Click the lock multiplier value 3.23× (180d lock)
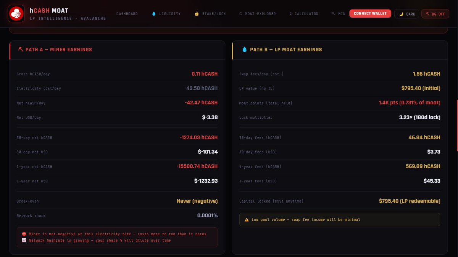Viewport: 458px width, 257px height. pyautogui.click(x=419, y=117)
